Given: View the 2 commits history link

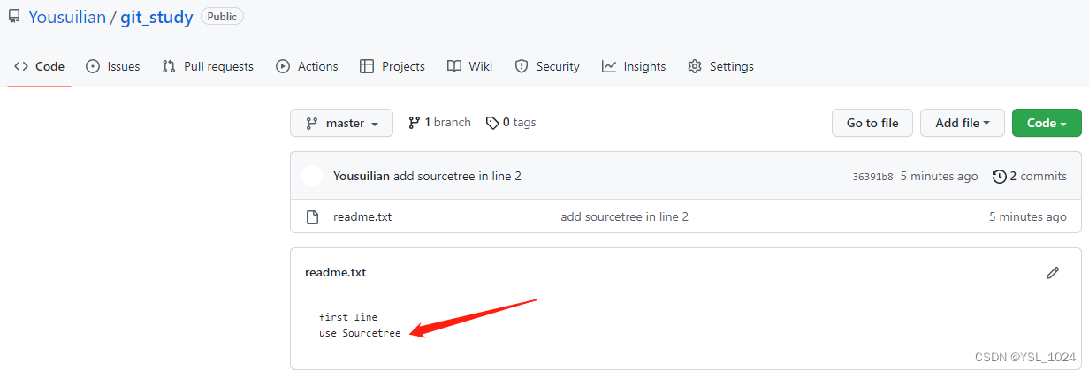Looking at the screenshot, I should pyautogui.click(x=1030, y=176).
